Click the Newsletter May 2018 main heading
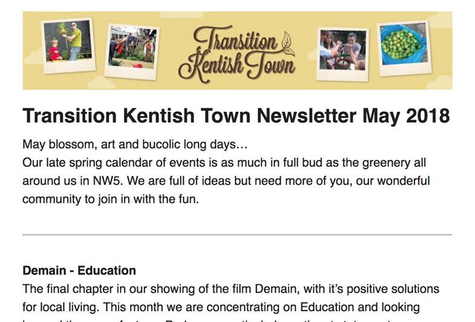The height and width of the screenshot is (322, 475). (x=236, y=116)
